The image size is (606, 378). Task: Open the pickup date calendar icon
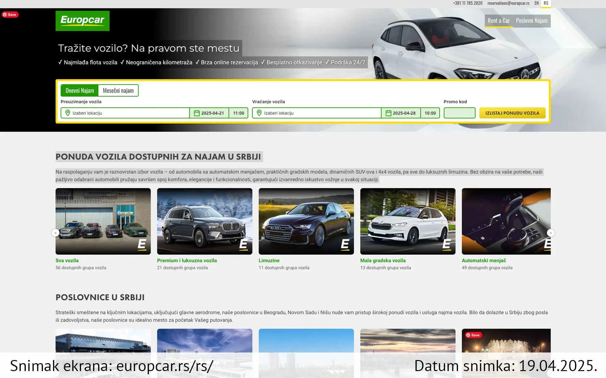tap(197, 113)
